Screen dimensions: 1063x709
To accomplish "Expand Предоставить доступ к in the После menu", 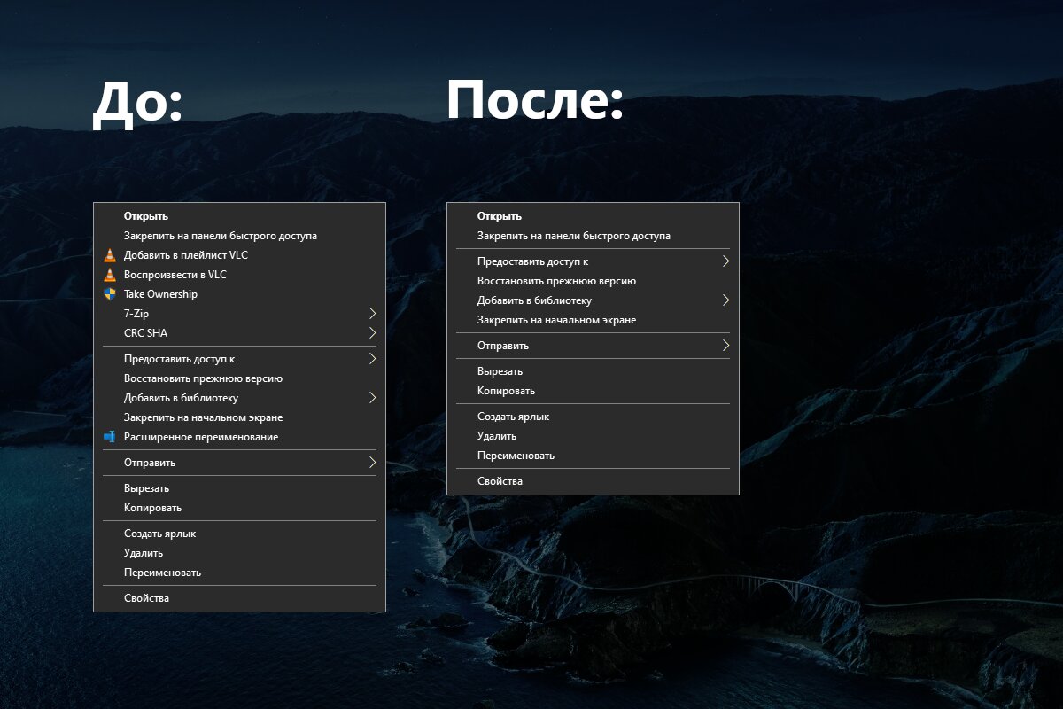I will [x=725, y=261].
